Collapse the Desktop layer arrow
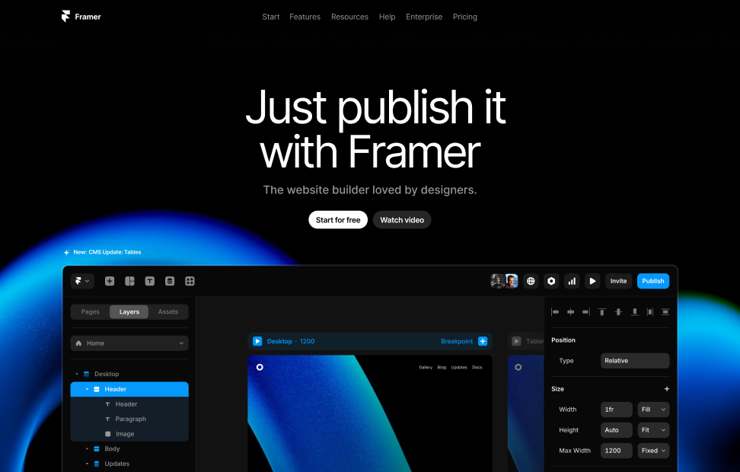Viewport: 740px width, 472px height. click(77, 374)
